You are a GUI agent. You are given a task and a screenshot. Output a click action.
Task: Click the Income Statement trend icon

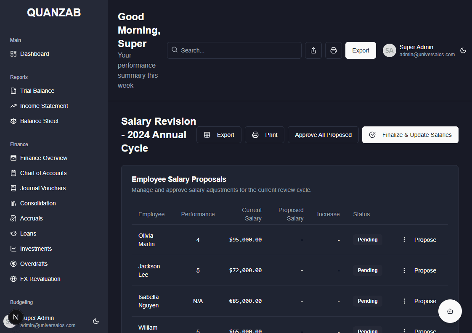pos(13,106)
